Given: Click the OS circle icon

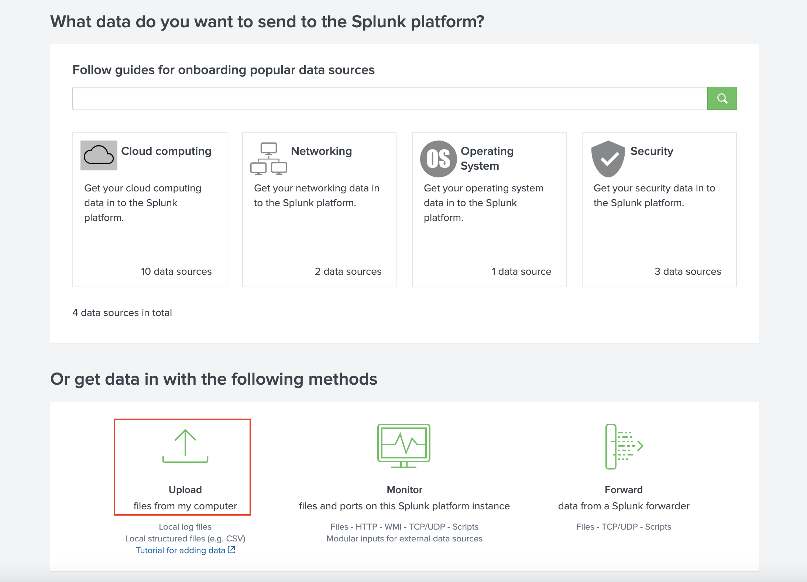Looking at the screenshot, I should pyautogui.click(x=439, y=159).
